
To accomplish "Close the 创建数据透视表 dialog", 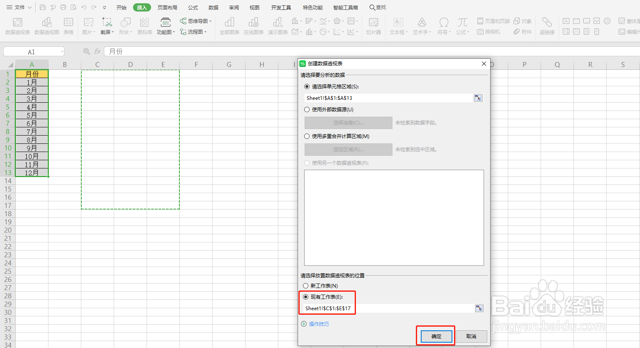I will tap(484, 64).
